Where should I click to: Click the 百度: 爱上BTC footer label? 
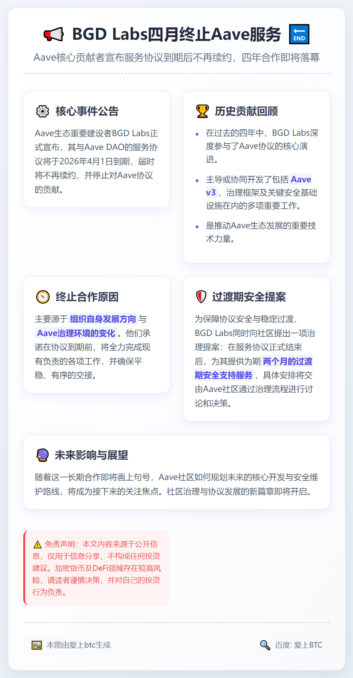[299, 645]
